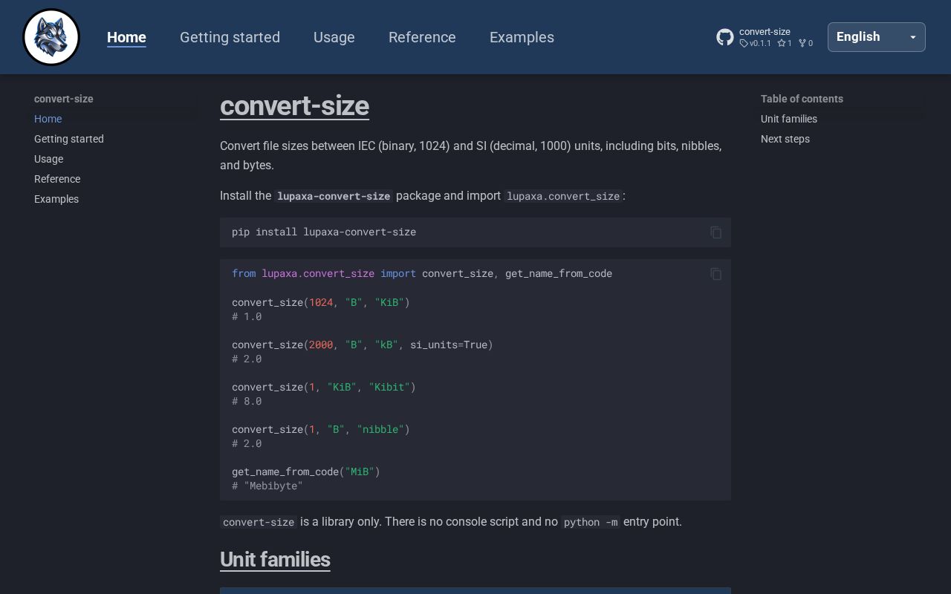The image size is (951, 594).
Task: Click the convert-size repository name in header
Action: [765, 32]
